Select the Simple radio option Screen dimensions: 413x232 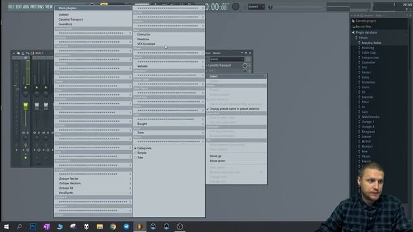coord(141,153)
